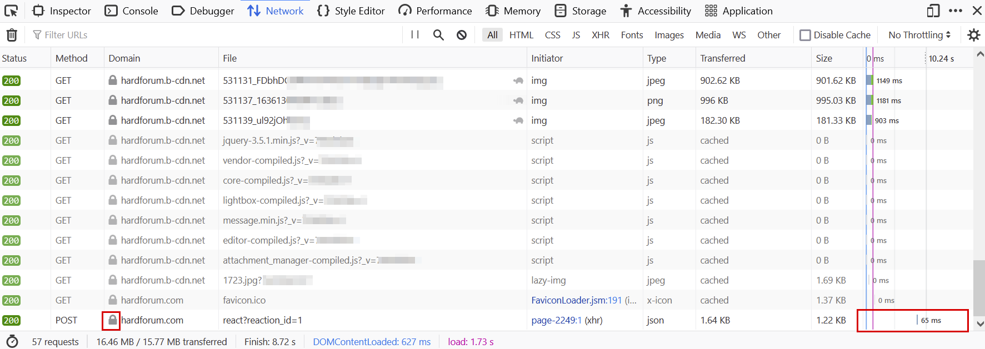
Task: Open the page-2249:1 initiator link
Action: click(556, 320)
